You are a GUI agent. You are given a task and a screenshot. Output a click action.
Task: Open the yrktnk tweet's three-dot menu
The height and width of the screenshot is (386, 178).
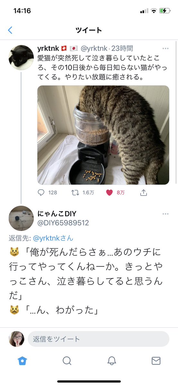point(165,49)
